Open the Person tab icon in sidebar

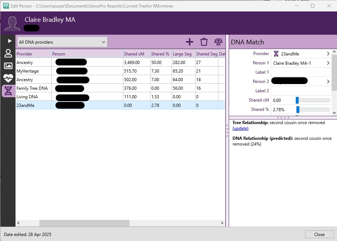coord(8,53)
